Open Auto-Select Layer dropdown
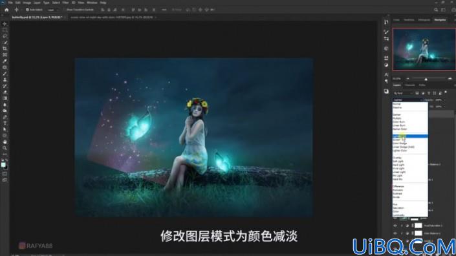Screen dimensions: 456x256 click(52, 10)
